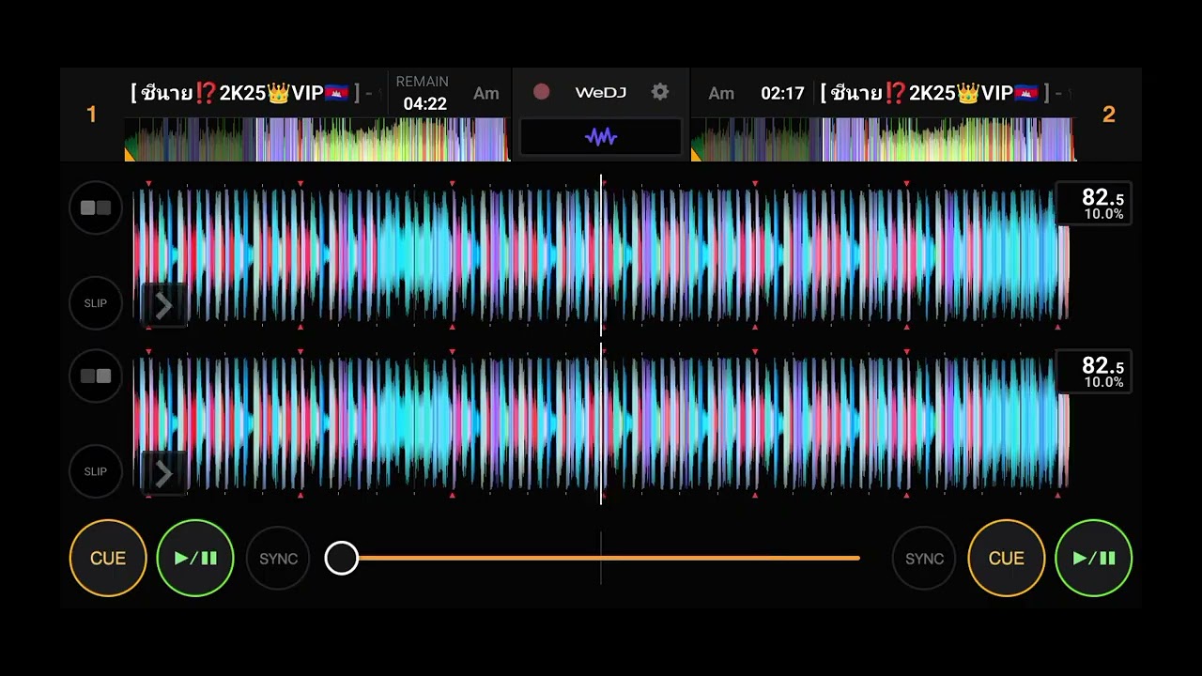Expand deck 2 side panel arrow
The height and width of the screenshot is (676, 1202).
[x=163, y=474]
